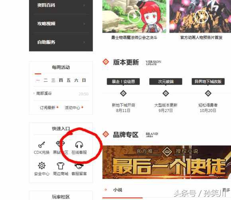Click the diamond icon beside 版本更新
Screen dimensions: 231x200
pyautogui.click(x=106, y=62)
